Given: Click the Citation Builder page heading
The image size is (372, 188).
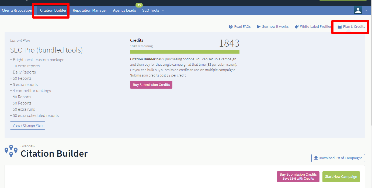Looking at the screenshot, I should pos(54,154).
